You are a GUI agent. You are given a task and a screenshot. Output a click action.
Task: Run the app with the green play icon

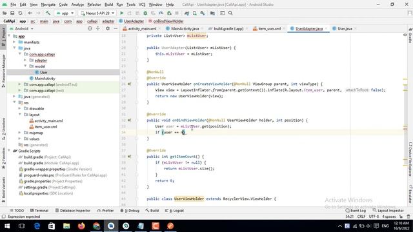pos(122,13)
